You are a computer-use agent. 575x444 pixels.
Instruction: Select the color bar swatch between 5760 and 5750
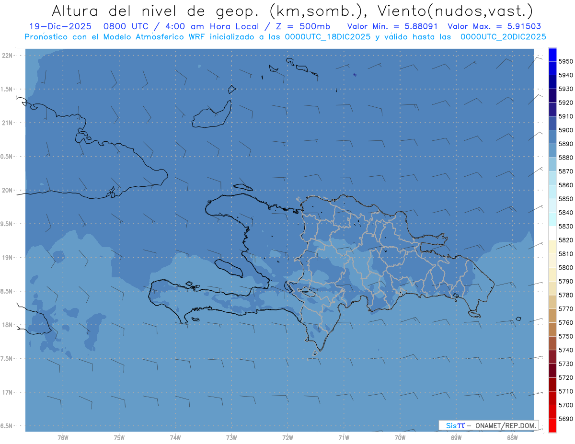(552, 329)
